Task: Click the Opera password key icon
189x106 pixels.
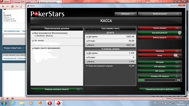Action: (17, 6)
